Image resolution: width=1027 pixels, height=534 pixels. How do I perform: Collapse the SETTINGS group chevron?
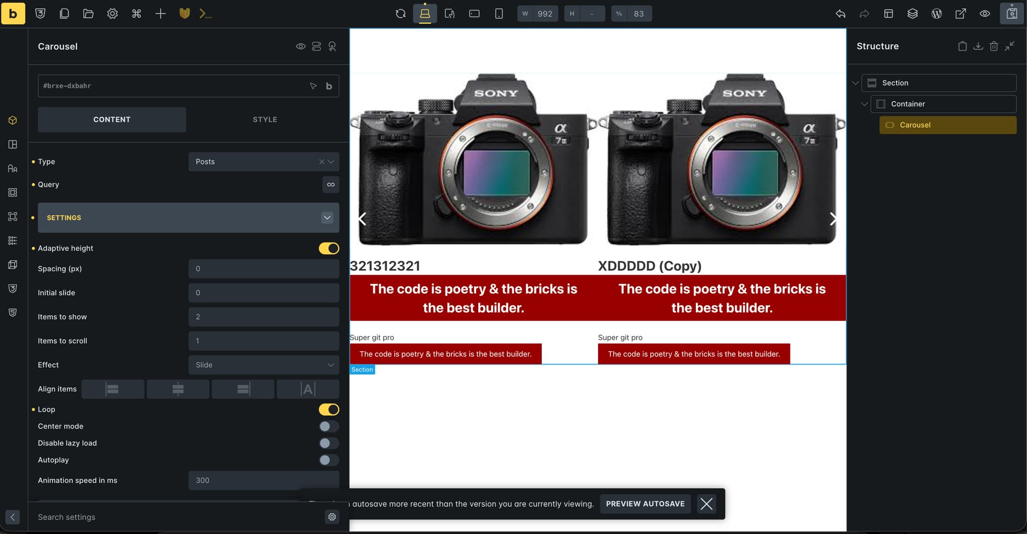click(x=327, y=218)
